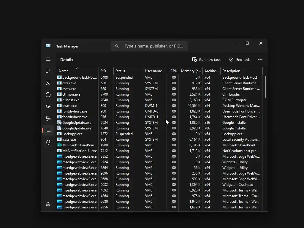Click the GoogleUpdate.exe icon for PID 1840
Screen dimensions: 304x228
(x=59, y=128)
